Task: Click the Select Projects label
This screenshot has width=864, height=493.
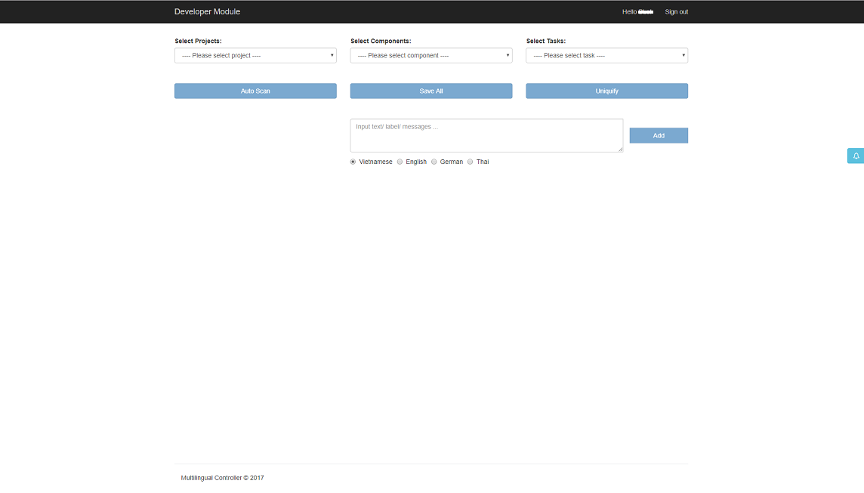Action: pos(199,42)
